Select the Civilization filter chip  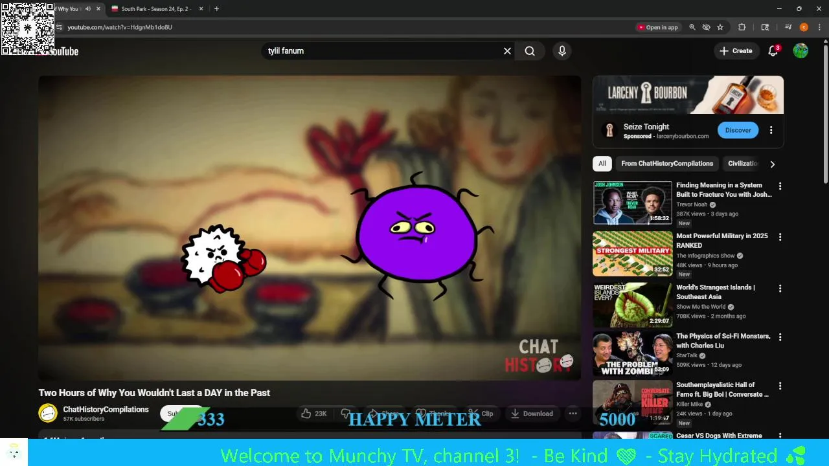pyautogui.click(x=743, y=164)
